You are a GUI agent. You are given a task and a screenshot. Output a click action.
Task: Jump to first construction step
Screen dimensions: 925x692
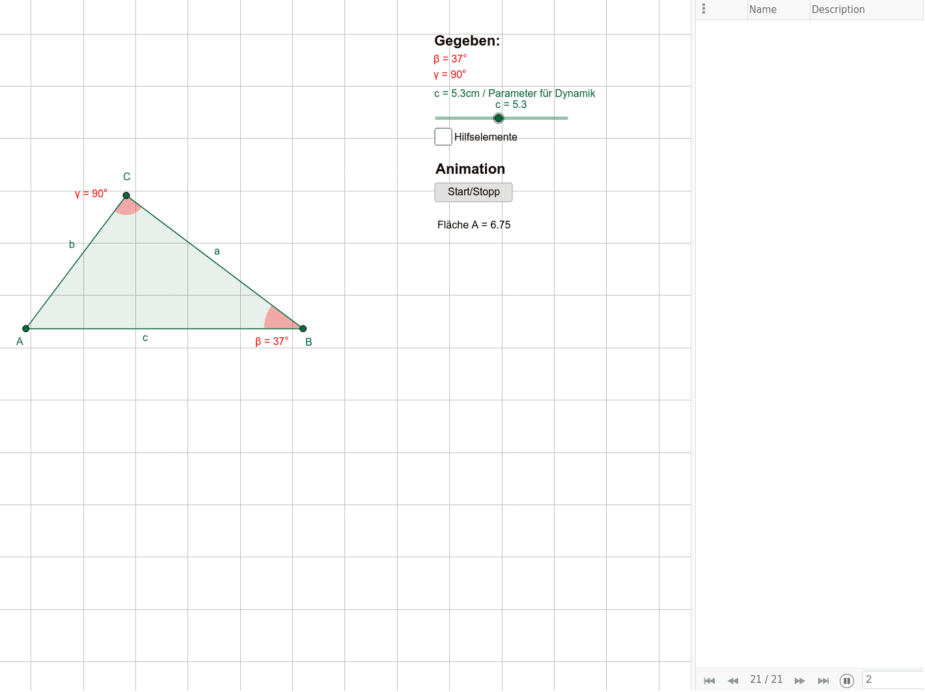click(x=710, y=681)
